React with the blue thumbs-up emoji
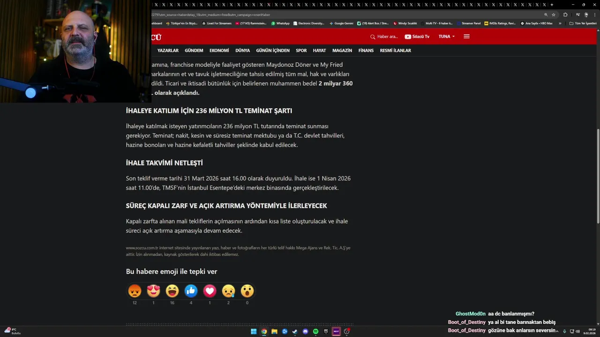Screen dimensions: 600x337 191,291
